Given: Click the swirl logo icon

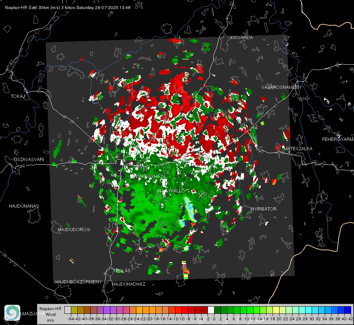Looking at the screenshot, I should point(12,313).
